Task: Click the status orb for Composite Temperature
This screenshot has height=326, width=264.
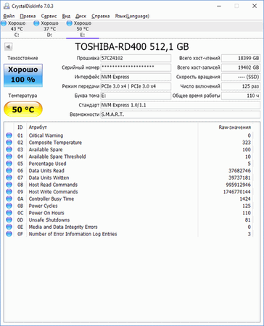Action: tap(9, 142)
